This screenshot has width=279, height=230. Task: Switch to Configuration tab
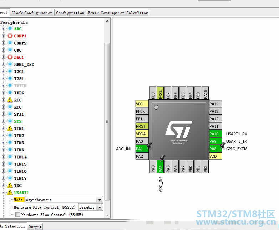click(x=70, y=13)
